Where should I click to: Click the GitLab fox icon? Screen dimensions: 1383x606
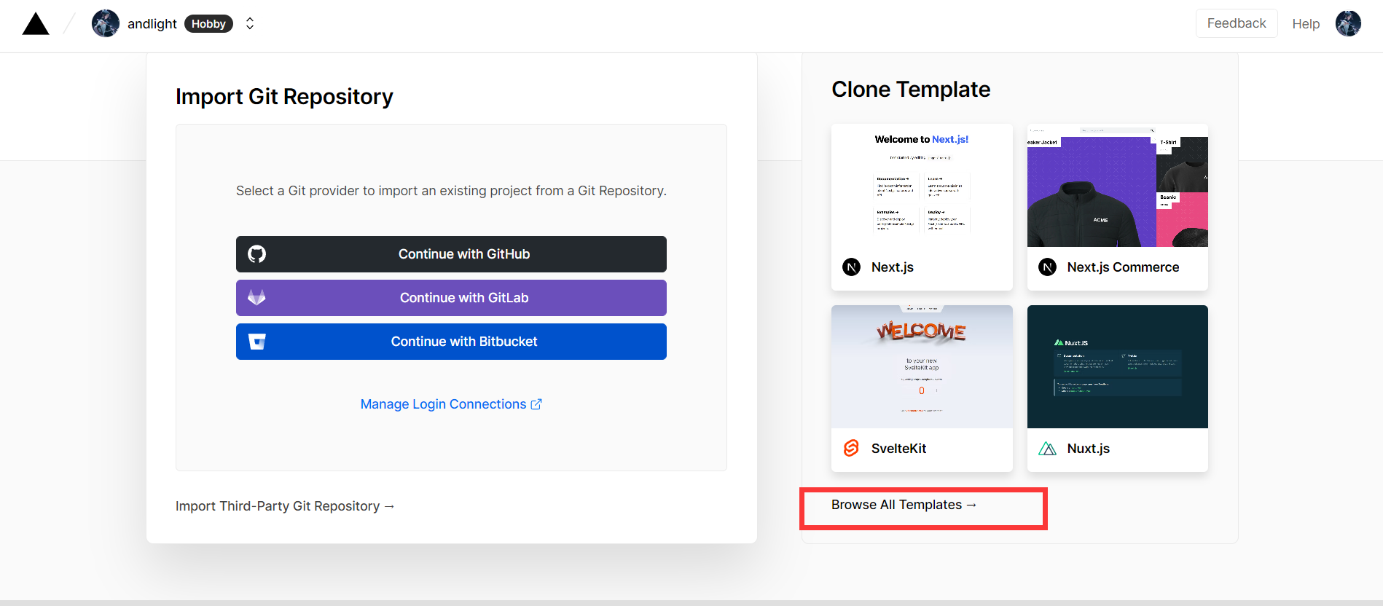[256, 298]
